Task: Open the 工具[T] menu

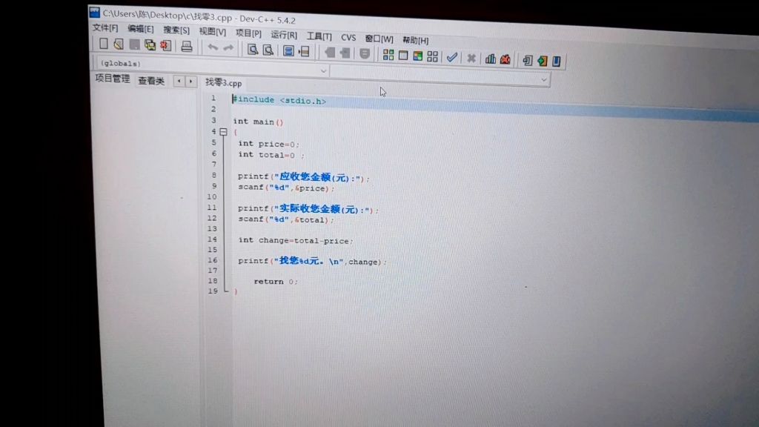Action: tap(319, 36)
